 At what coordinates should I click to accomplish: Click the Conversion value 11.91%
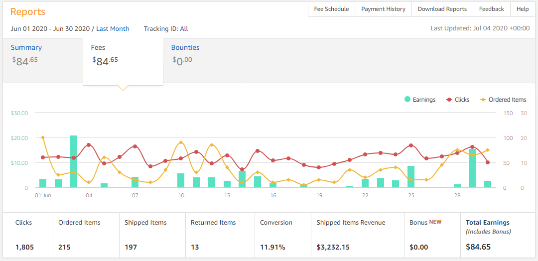[272, 247]
